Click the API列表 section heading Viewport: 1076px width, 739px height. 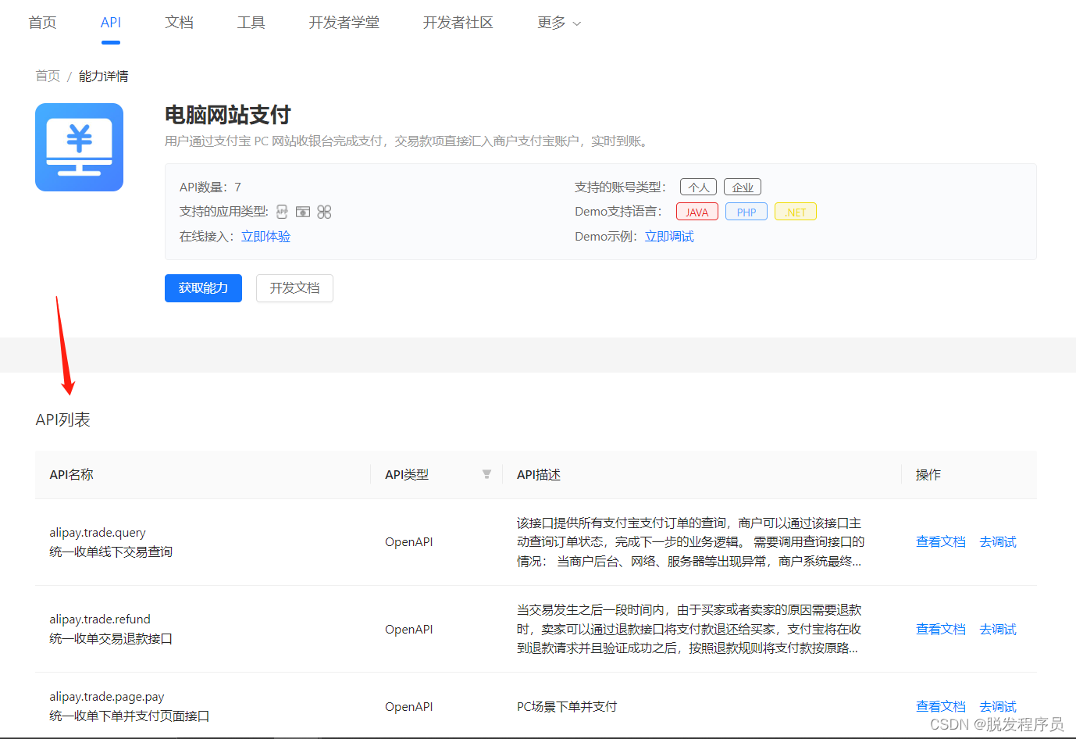click(x=63, y=419)
